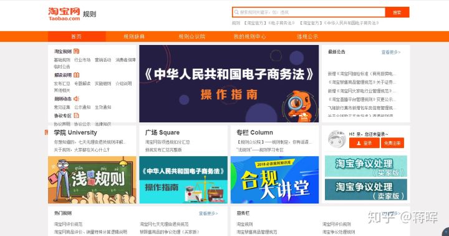Open 淘宝网评价规则 under 宣传栏

tap(337, 224)
